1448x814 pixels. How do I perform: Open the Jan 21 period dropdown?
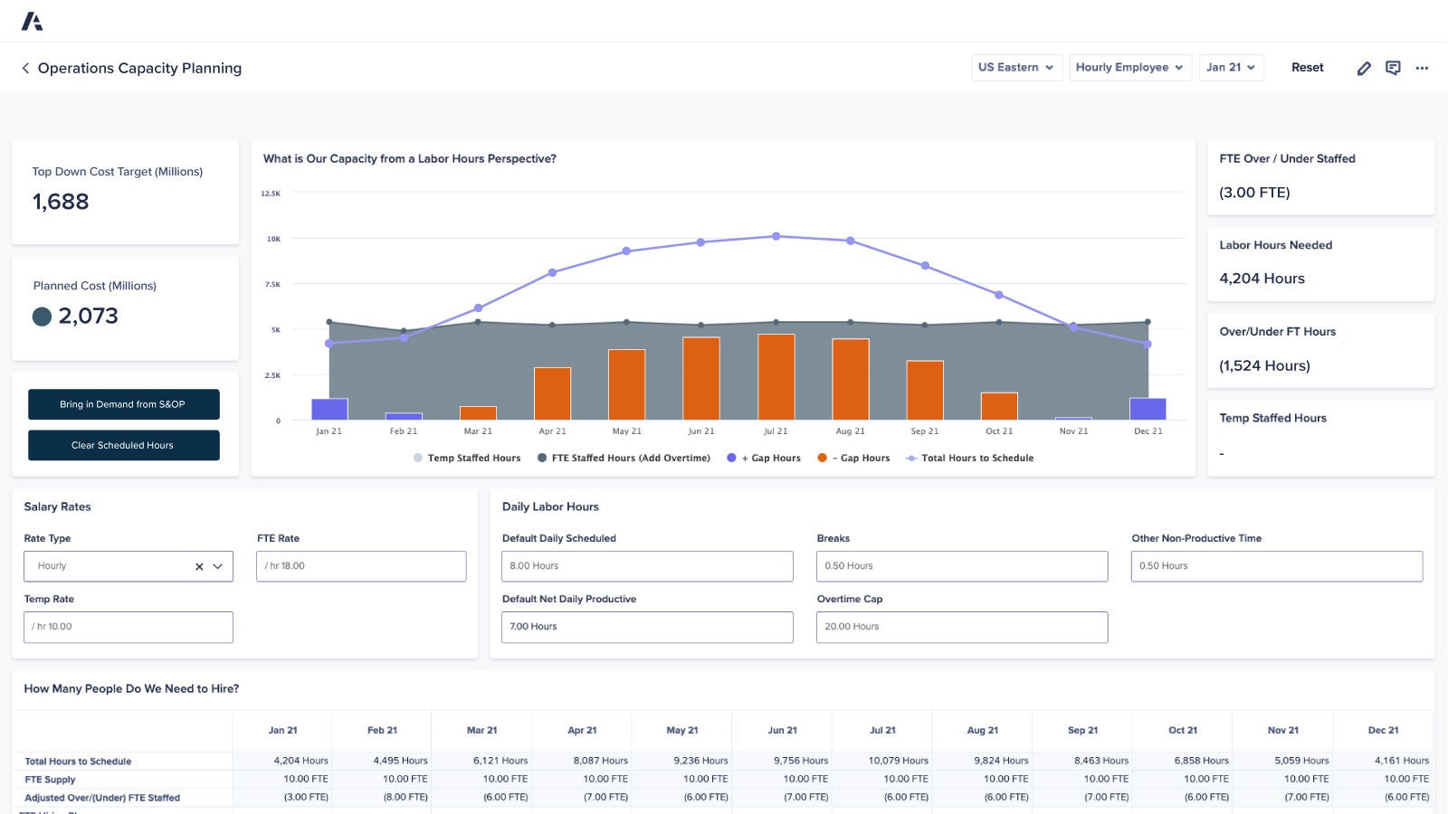coord(1231,67)
